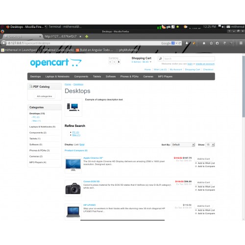
Task: Close the Desktops browser tab
Action: click(x=40, y=37)
